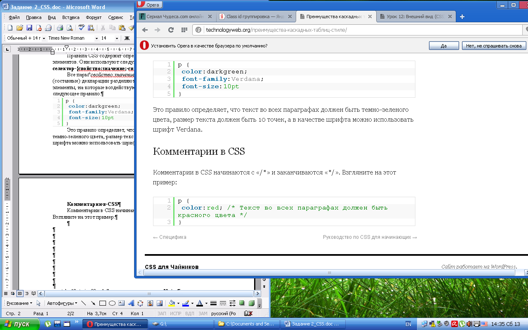
Task: Print the Word document
Action: (x=60, y=28)
